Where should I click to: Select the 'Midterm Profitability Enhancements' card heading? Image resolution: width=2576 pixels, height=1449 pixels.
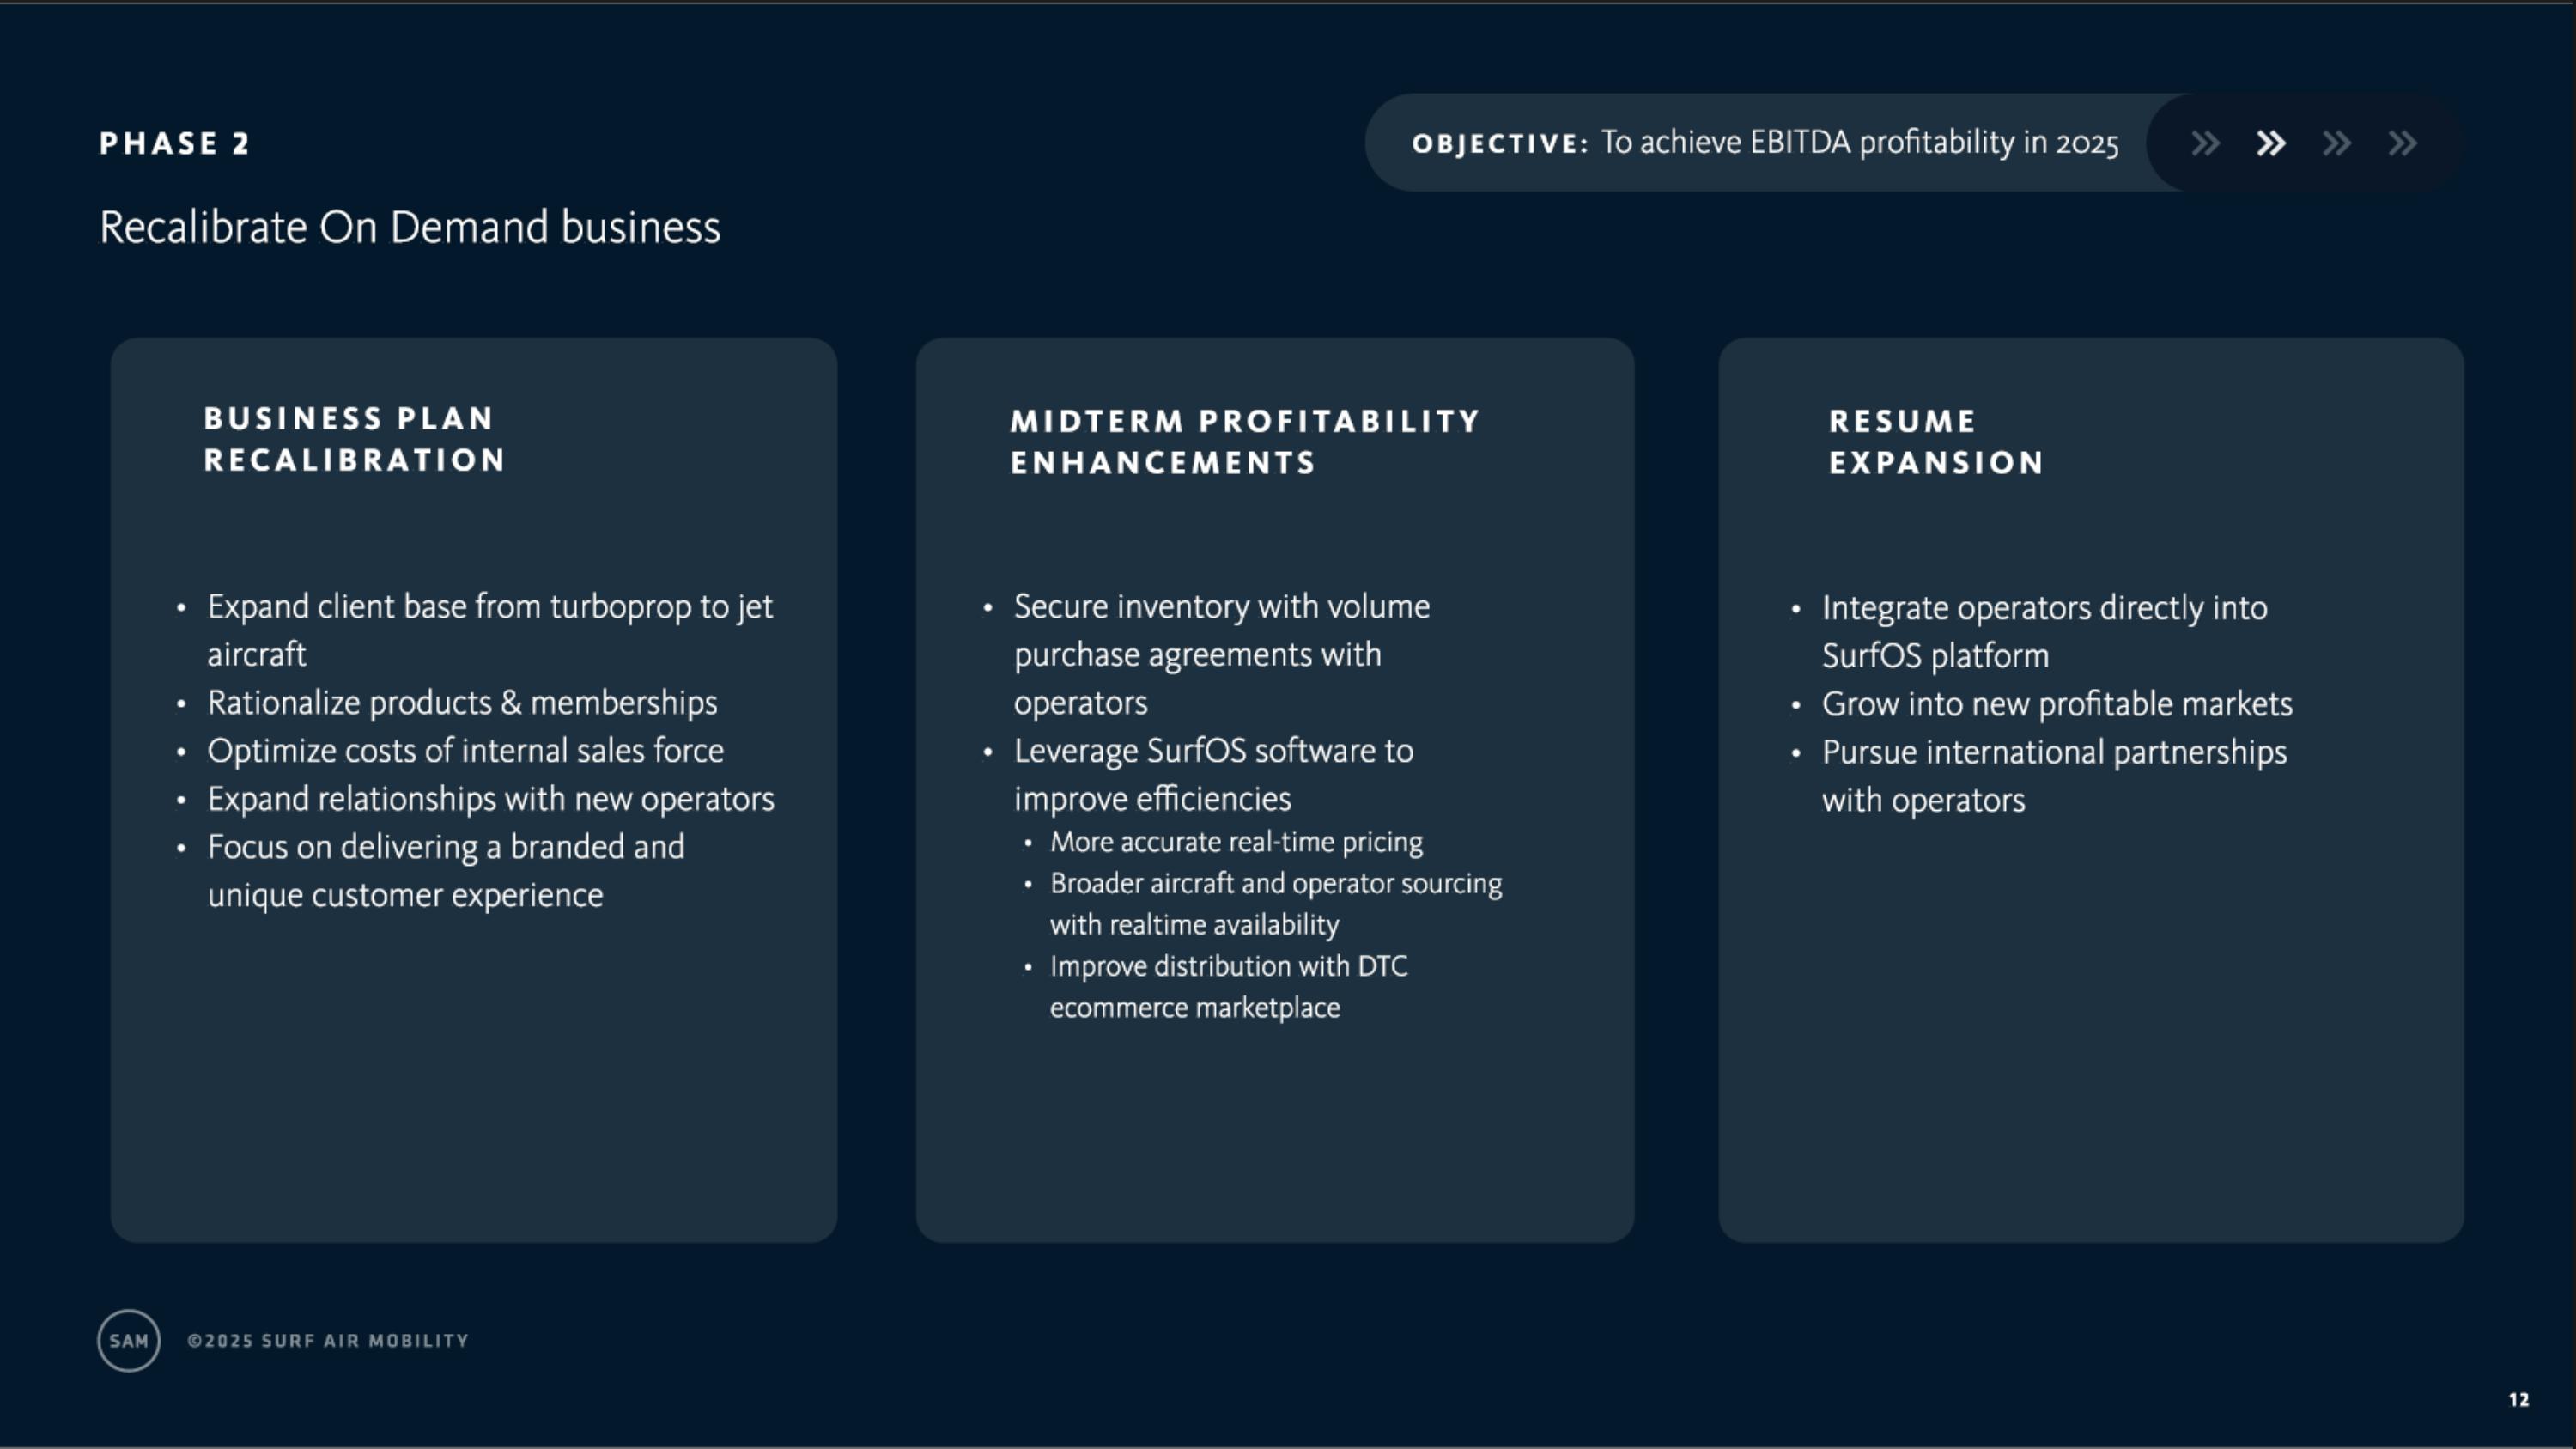tap(1245, 442)
